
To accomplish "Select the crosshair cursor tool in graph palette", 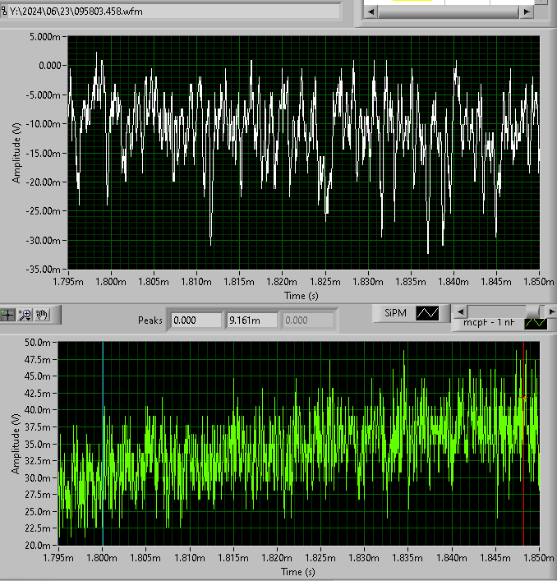I will coord(8,314).
